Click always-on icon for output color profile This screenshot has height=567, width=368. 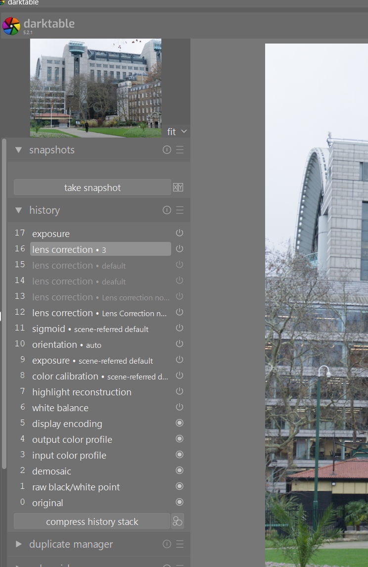coord(179,439)
